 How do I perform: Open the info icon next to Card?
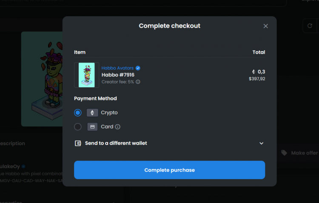tap(117, 127)
